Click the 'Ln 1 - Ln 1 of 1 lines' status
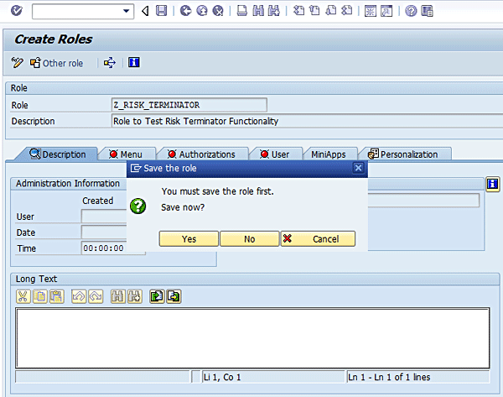The height and width of the screenshot is (397, 503). [x=389, y=377]
